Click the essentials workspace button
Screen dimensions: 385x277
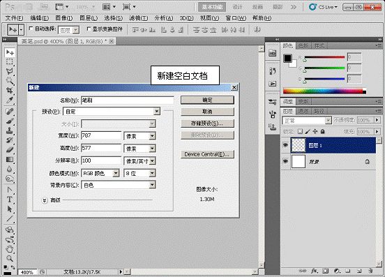tap(212, 7)
